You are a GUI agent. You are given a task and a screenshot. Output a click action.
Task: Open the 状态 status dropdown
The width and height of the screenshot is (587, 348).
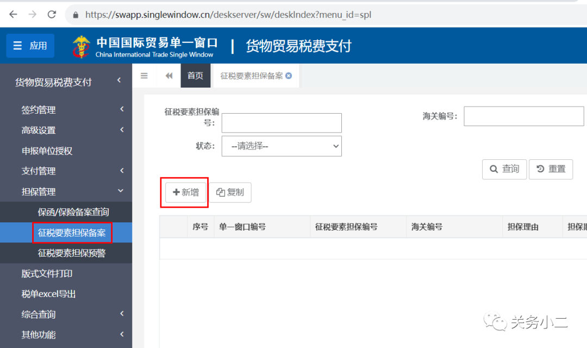tap(281, 146)
